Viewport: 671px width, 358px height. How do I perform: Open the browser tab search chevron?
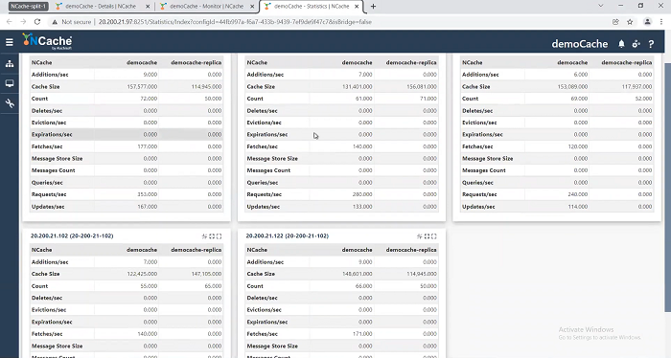[x=600, y=6]
